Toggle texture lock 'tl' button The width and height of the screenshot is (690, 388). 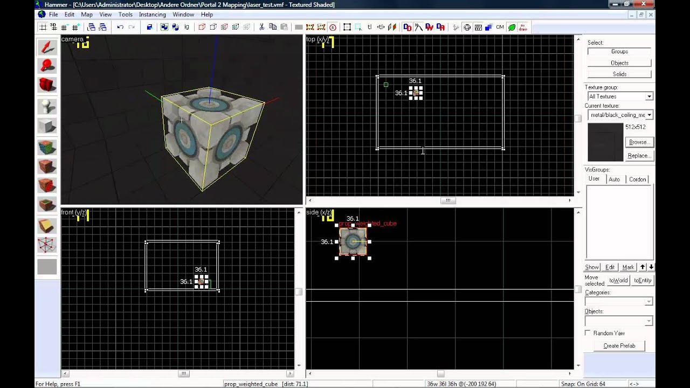(x=370, y=27)
